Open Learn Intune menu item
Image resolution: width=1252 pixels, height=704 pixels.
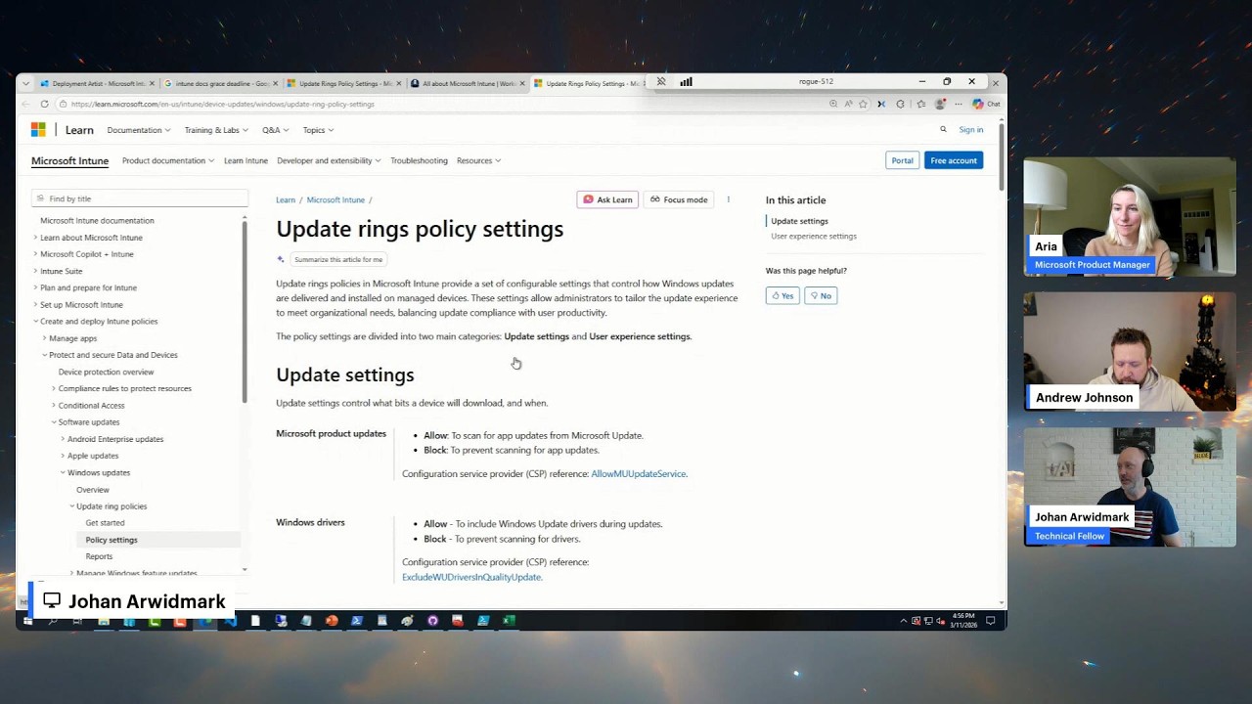pos(246,160)
